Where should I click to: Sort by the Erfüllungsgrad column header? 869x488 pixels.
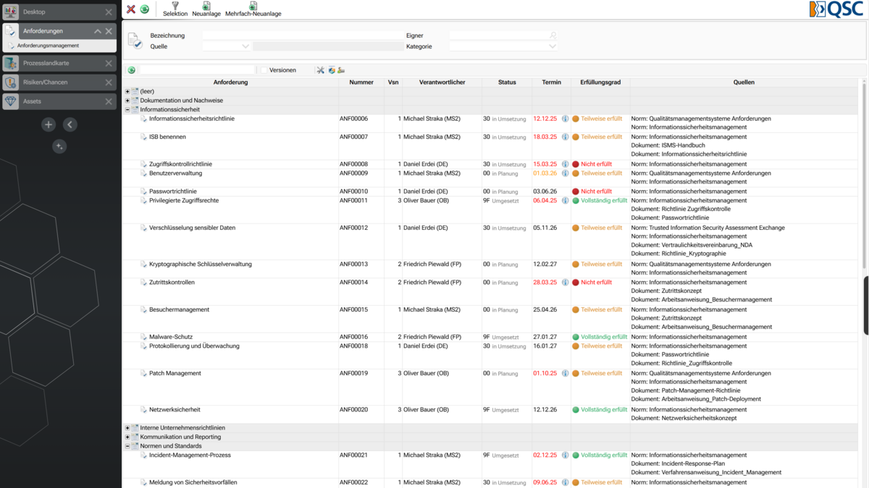pyautogui.click(x=600, y=82)
